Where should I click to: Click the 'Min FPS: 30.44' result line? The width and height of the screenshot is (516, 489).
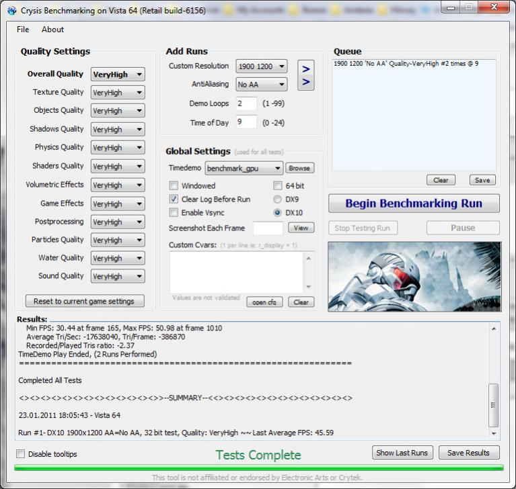coord(124,328)
